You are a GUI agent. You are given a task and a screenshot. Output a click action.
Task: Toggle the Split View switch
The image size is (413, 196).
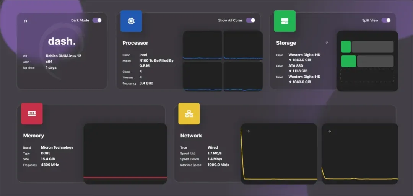pos(386,20)
